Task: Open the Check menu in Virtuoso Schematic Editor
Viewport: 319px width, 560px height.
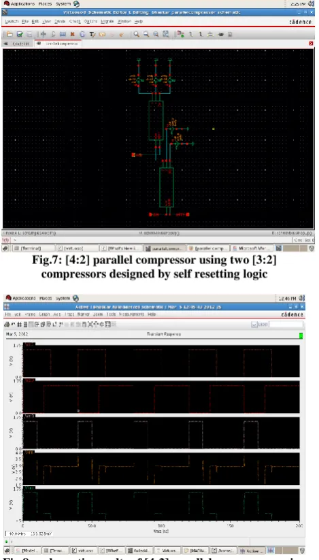Action: pos(75,22)
